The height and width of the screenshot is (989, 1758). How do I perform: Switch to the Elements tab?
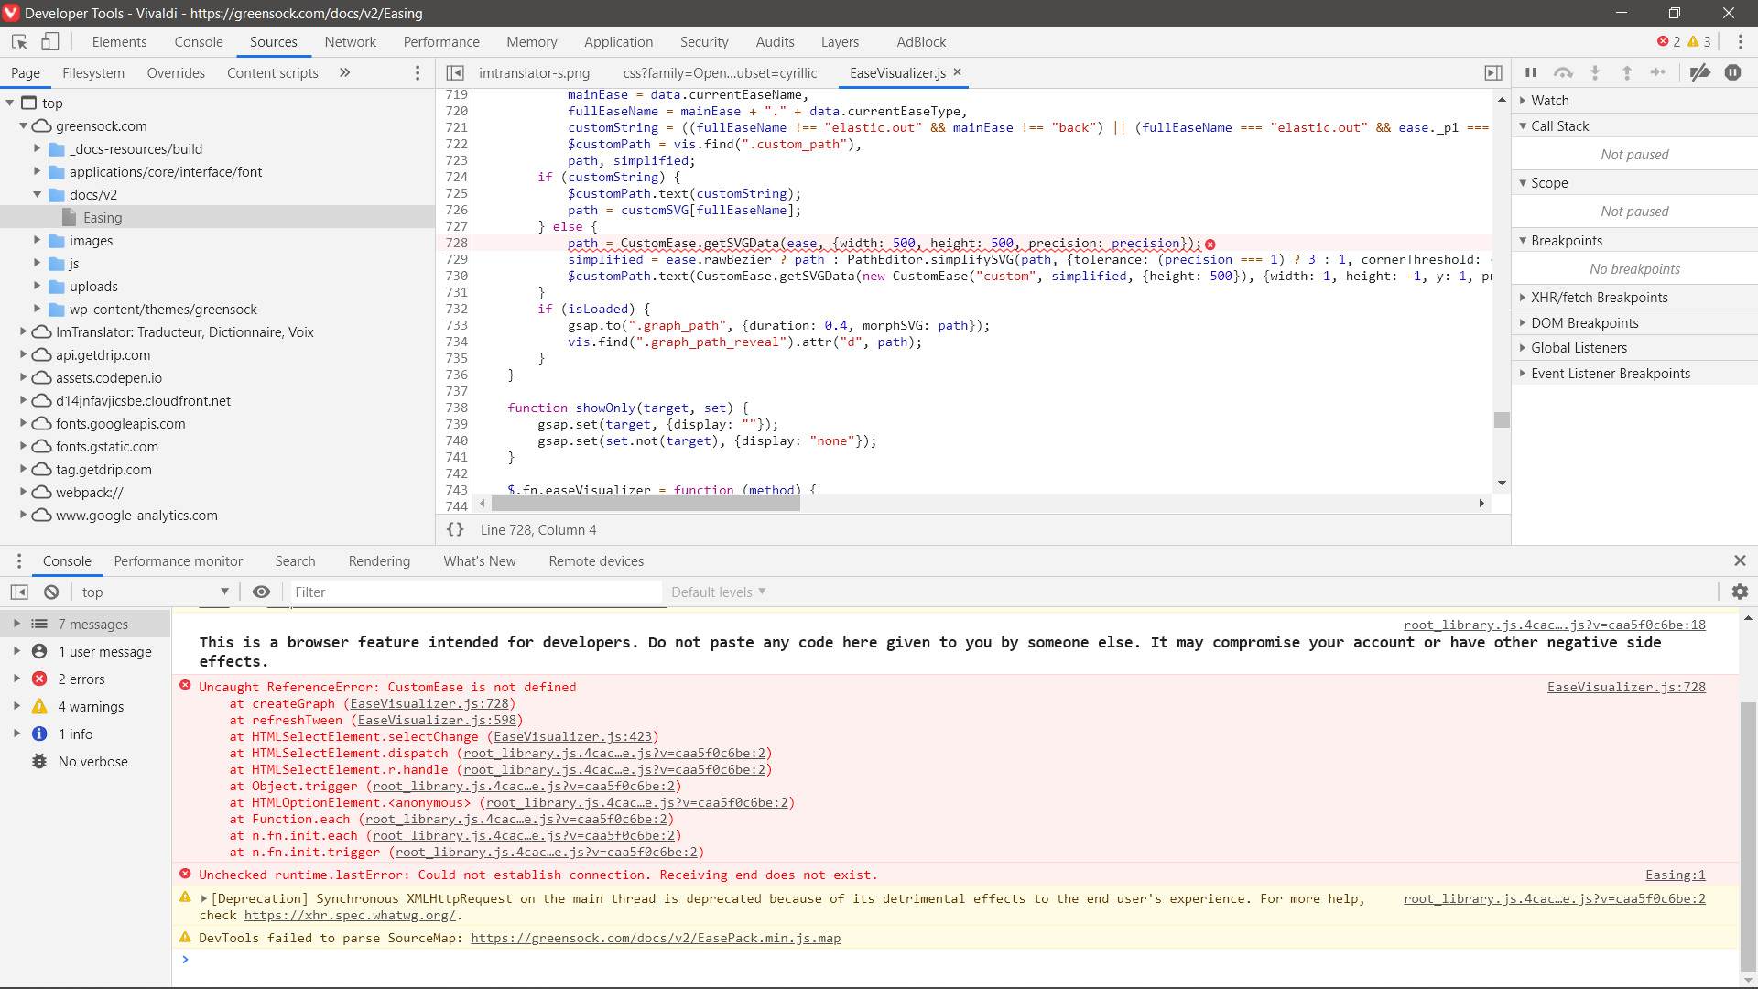click(x=119, y=41)
